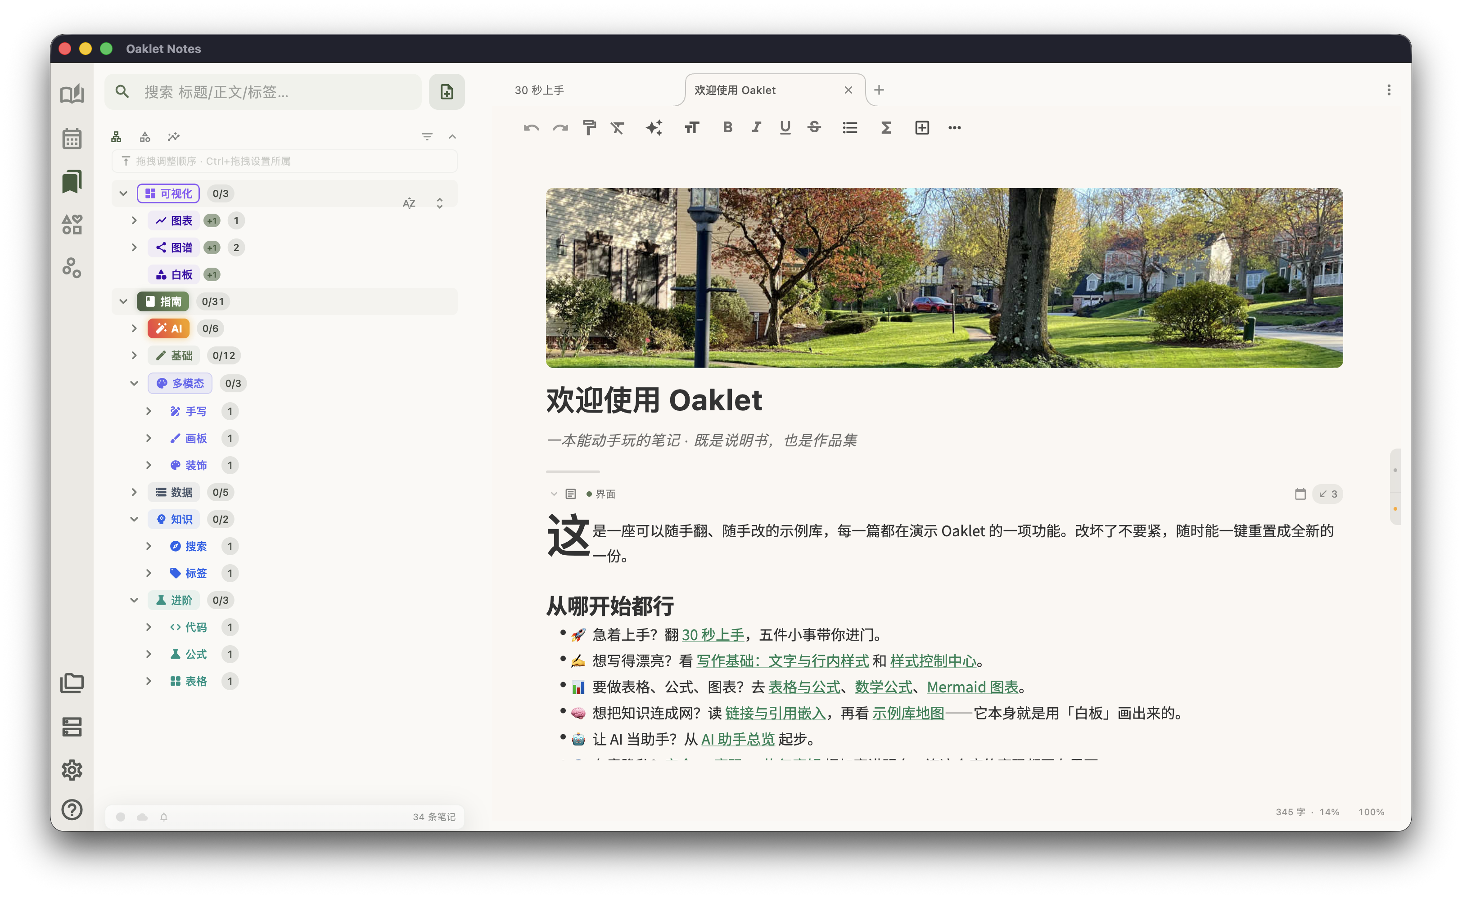1462x898 pixels.
Task: Open the bubble graph view in left rail
Action: (72, 268)
